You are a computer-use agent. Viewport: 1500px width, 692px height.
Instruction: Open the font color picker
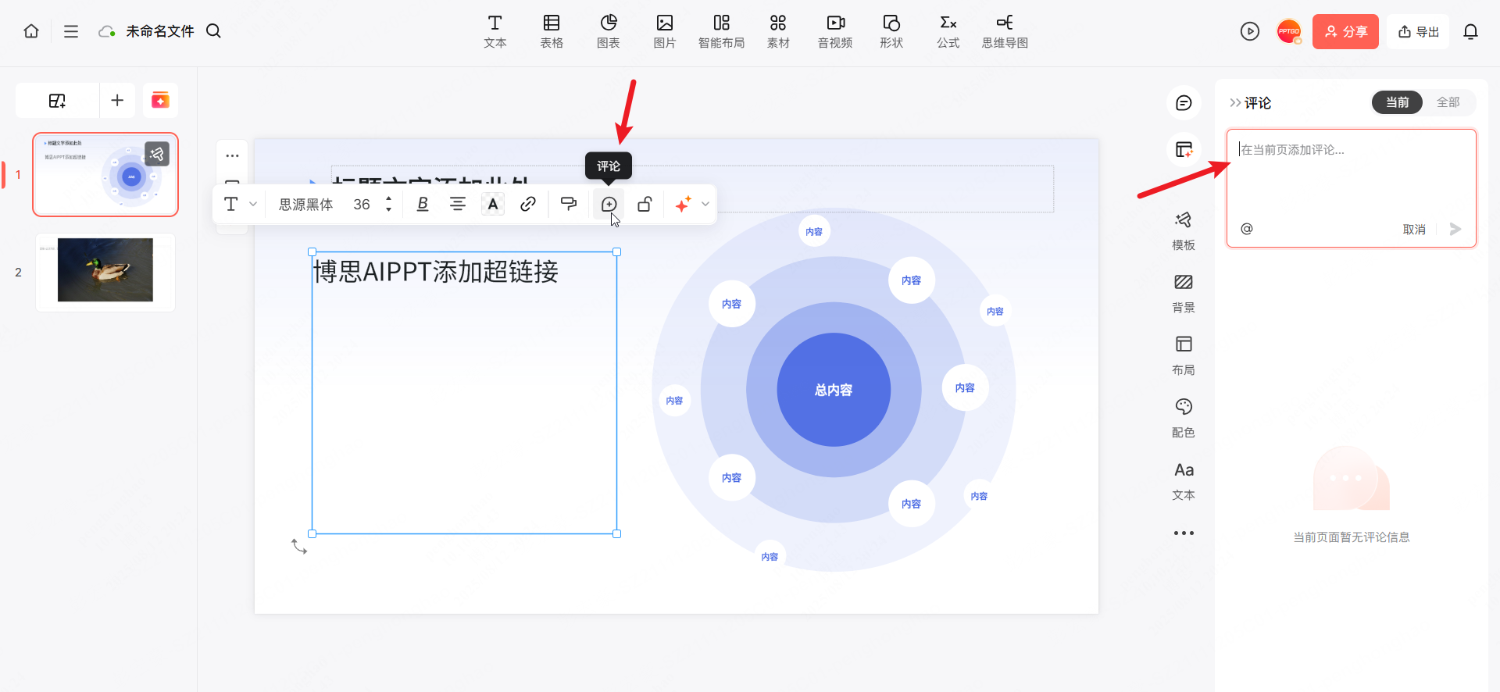pyautogui.click(x=493, y=204)
